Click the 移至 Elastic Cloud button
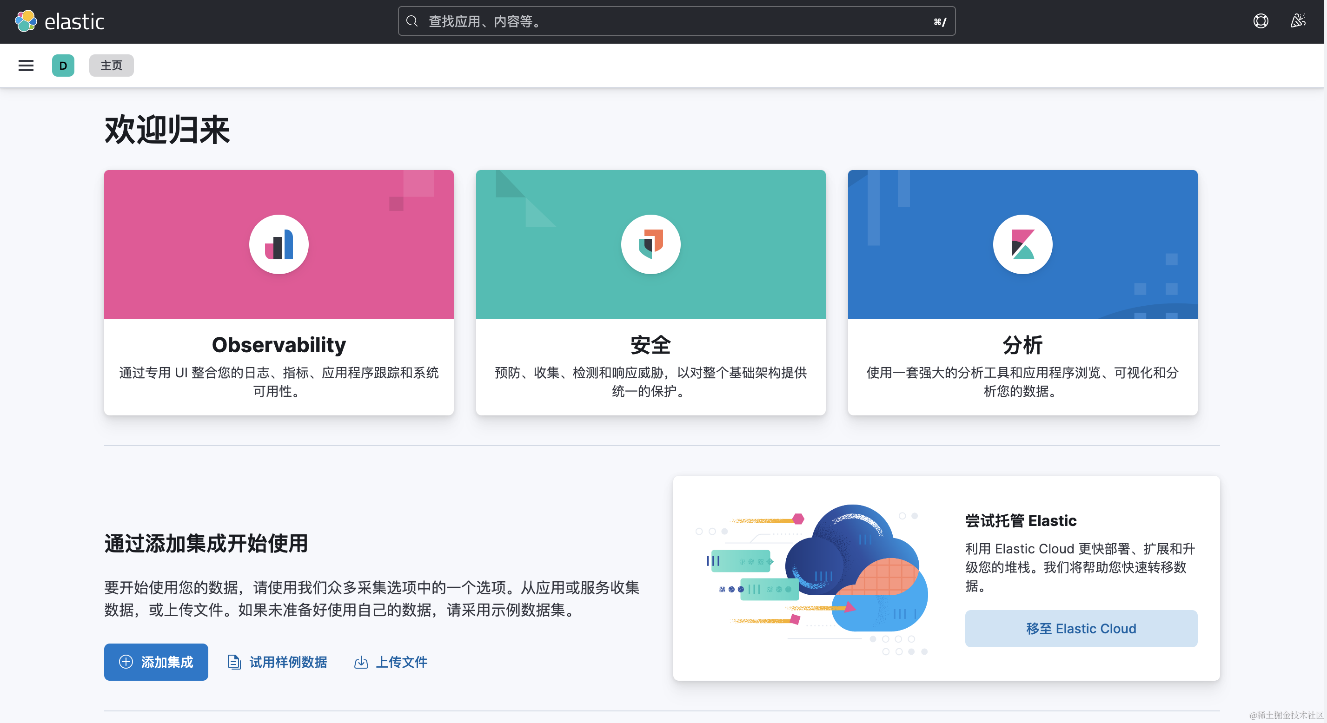 (1081, 628)
